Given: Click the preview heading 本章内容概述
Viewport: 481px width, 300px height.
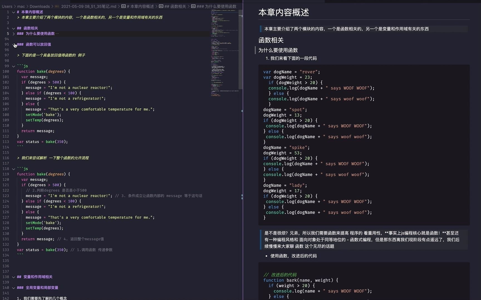Looking at the screenshot, I should pyautogui.click(x=284, y=12).
